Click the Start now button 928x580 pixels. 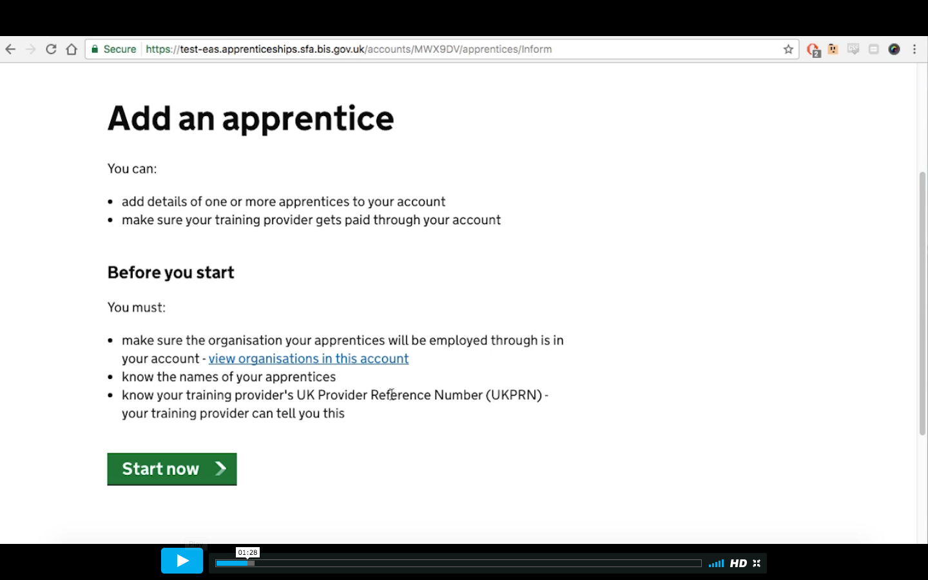pyautogui.click(x=171, y=469)
